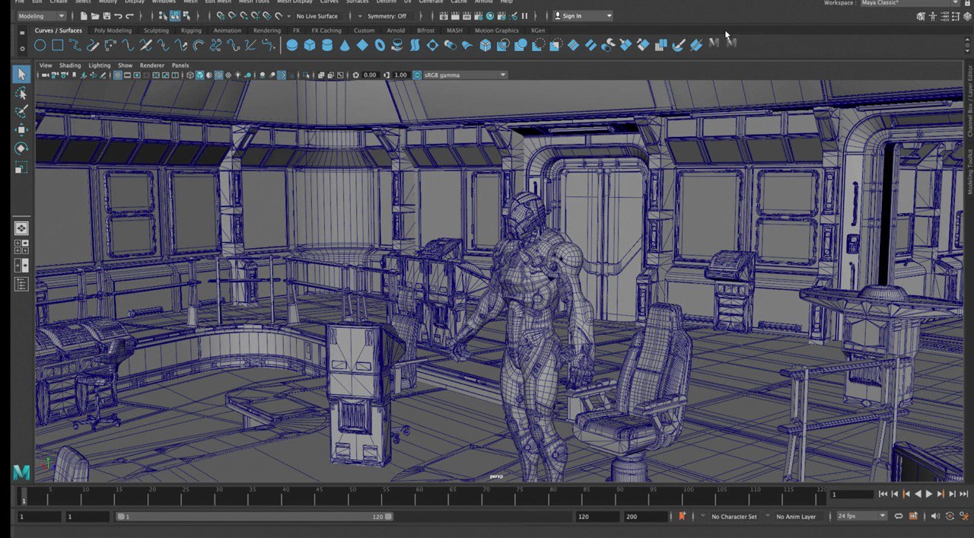Click the Redo arrow icon

(x=130, y=16)
